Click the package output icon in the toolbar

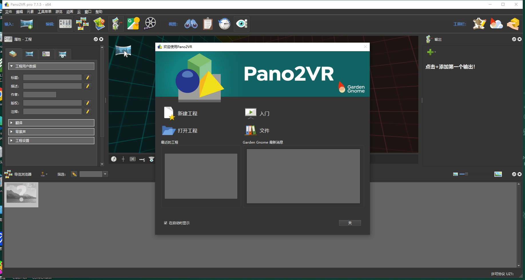[x=513, y=24]
